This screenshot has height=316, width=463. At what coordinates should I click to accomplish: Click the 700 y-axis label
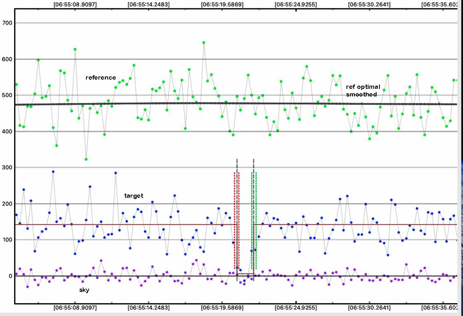click(8, 23)
